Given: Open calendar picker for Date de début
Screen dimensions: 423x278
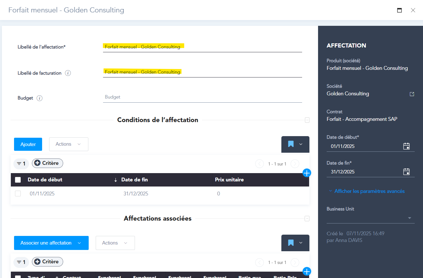Looking at the screenshot, I should pyautogui.click(x=406, y=146).
